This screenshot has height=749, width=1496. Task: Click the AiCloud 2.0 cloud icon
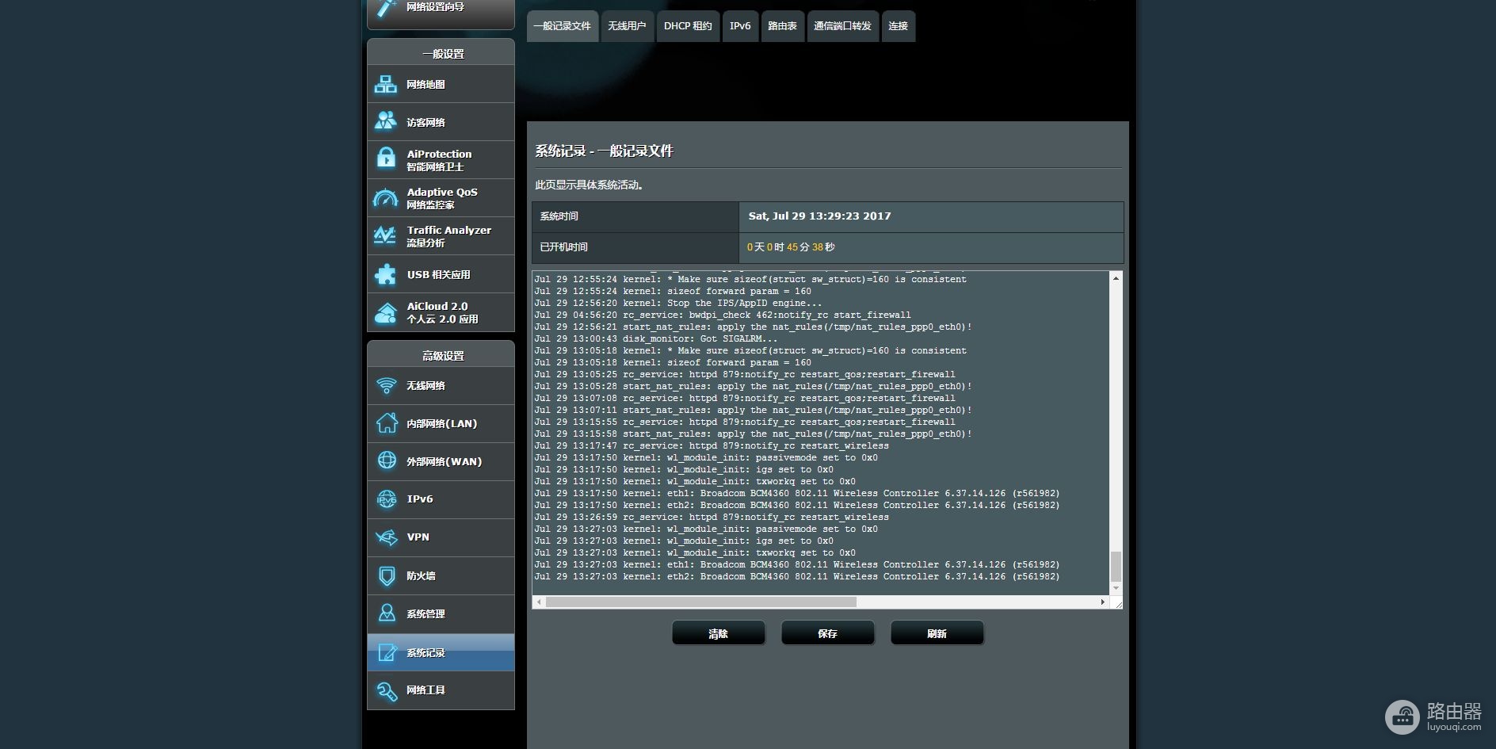tap(386, 313)
